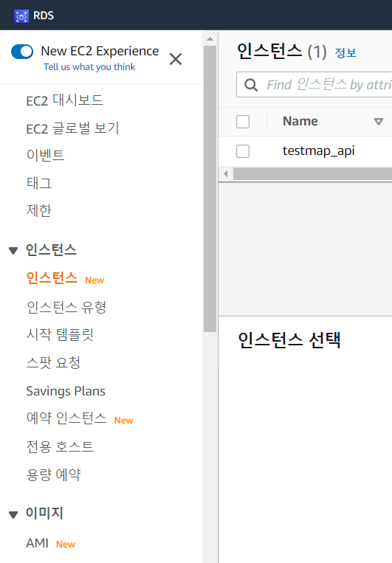Tick the select-all instances checkbox
The width and height of the screenshot is (392, 563).
(243, 121)
